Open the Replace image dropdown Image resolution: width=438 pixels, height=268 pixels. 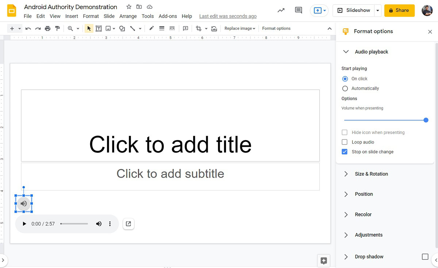(240, 28)
